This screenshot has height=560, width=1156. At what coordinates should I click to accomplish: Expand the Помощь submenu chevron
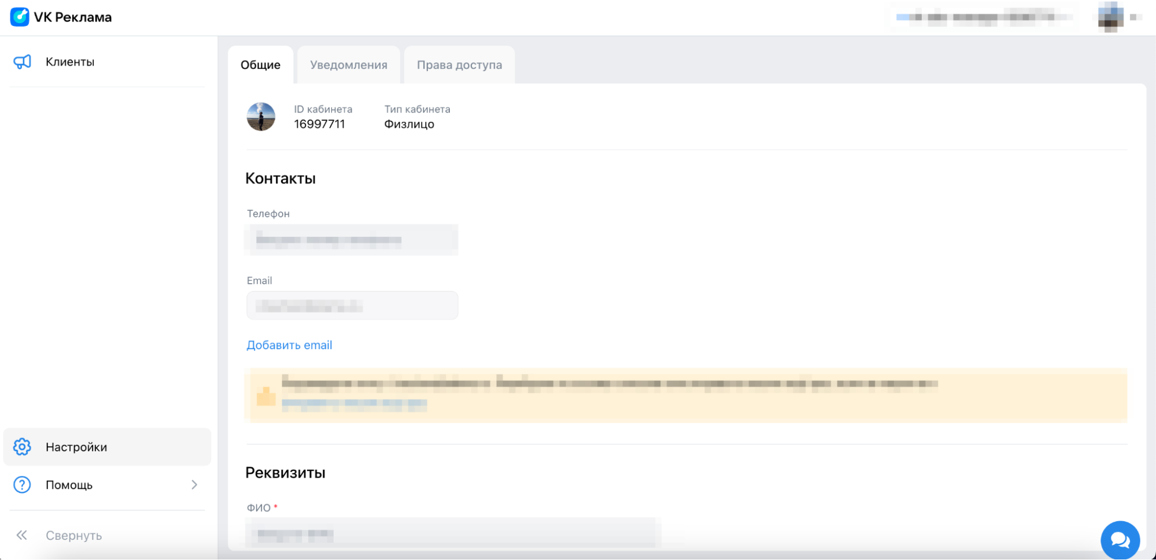pyautogui.click(x=194, y=485)
